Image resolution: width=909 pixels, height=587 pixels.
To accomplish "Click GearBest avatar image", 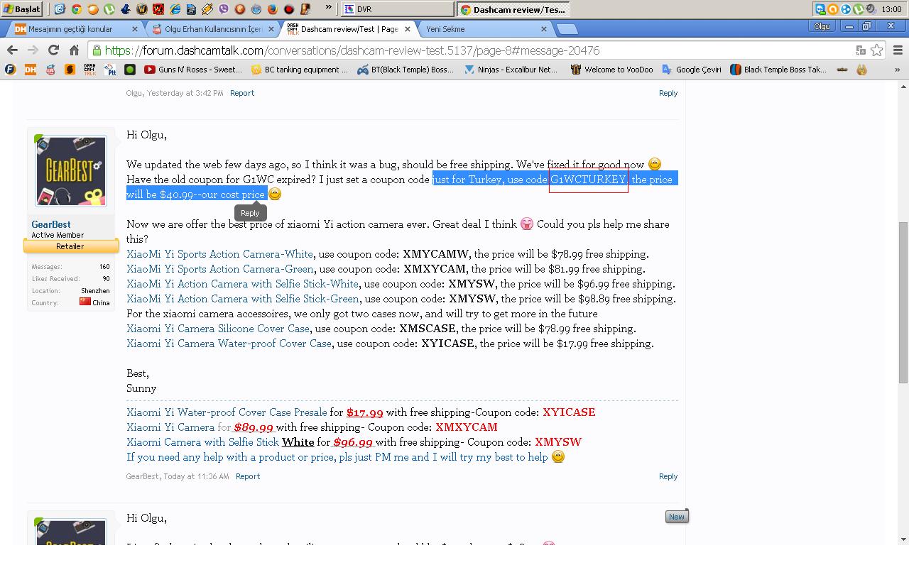I will (70, 170).
